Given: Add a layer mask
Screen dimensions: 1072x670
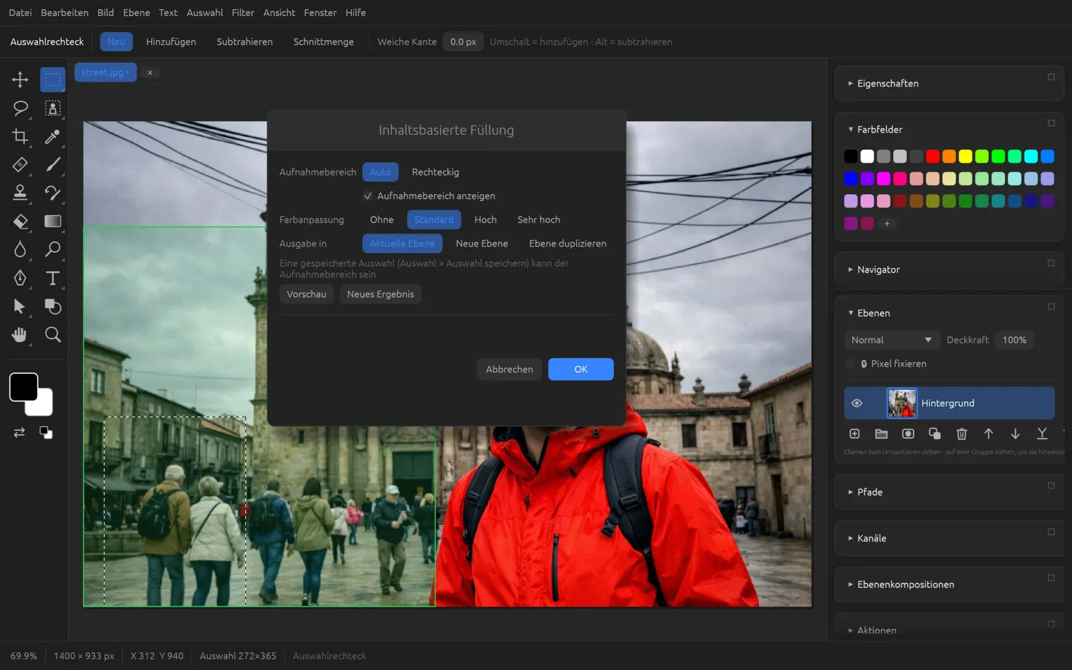Looking at the screenshot, I should click(908, 434).
